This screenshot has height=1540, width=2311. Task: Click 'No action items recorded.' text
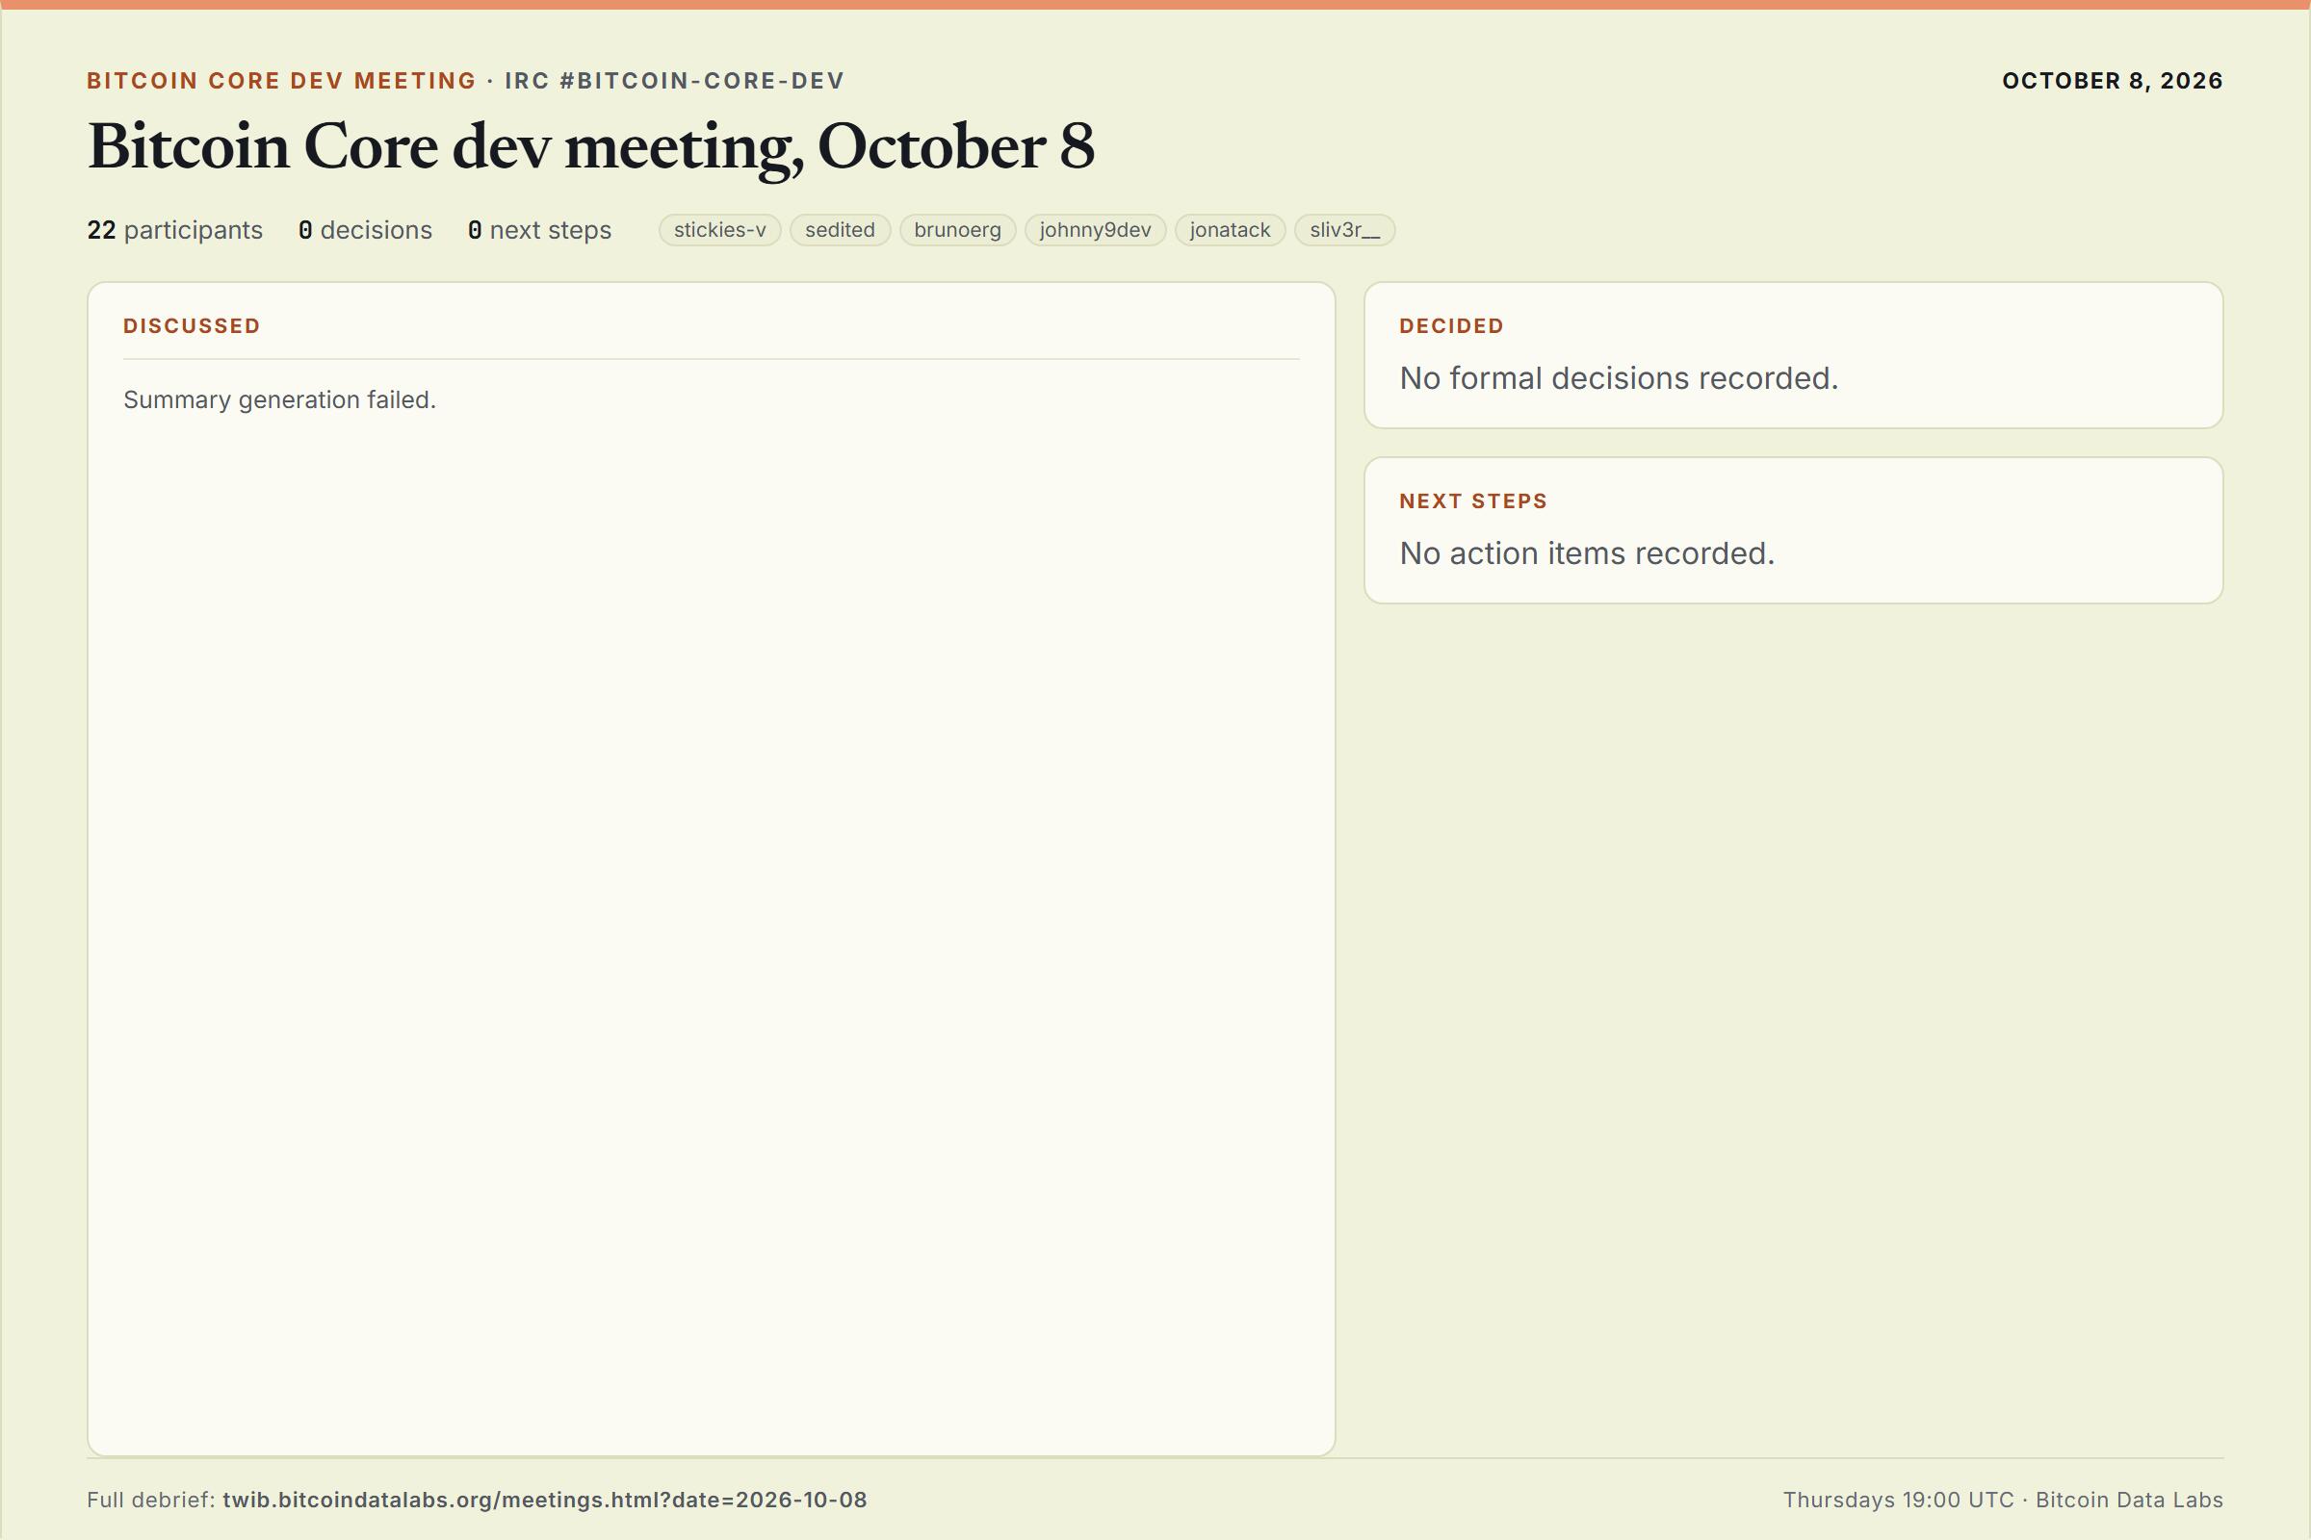pos(1587,552)
